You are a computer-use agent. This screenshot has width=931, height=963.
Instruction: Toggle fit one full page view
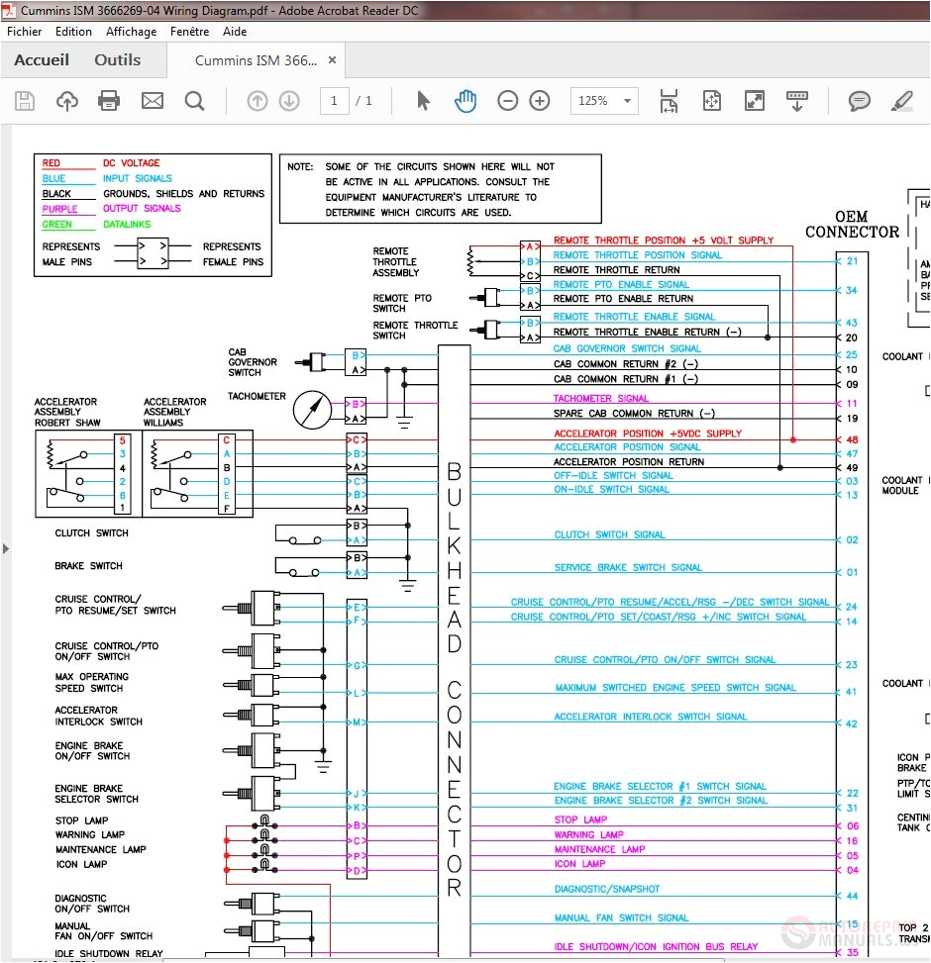click(712, 101)
